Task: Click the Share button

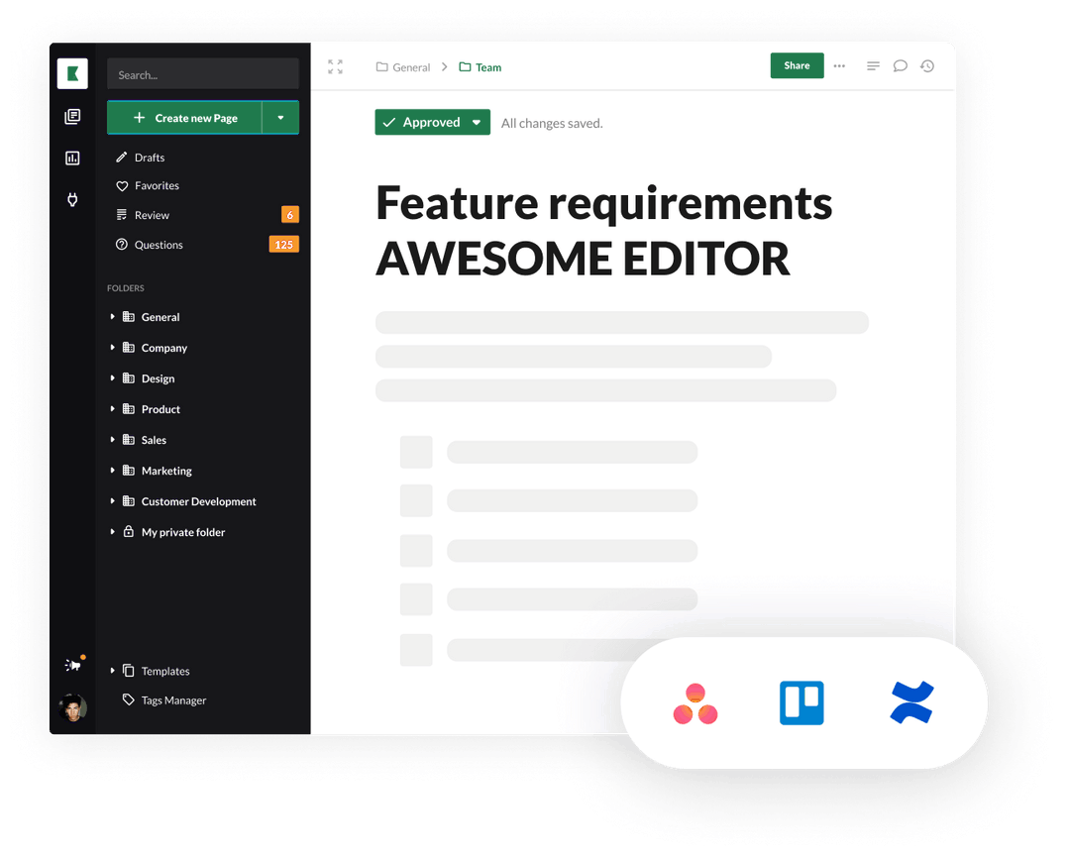Action: pos(797,65)
